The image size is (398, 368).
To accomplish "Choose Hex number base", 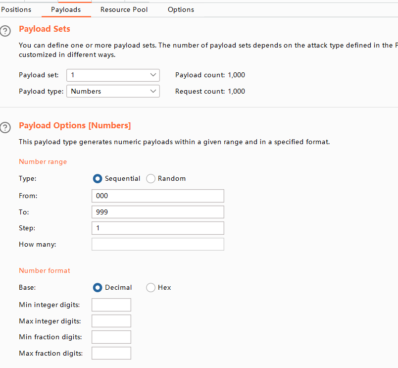I will click(151, 288).
